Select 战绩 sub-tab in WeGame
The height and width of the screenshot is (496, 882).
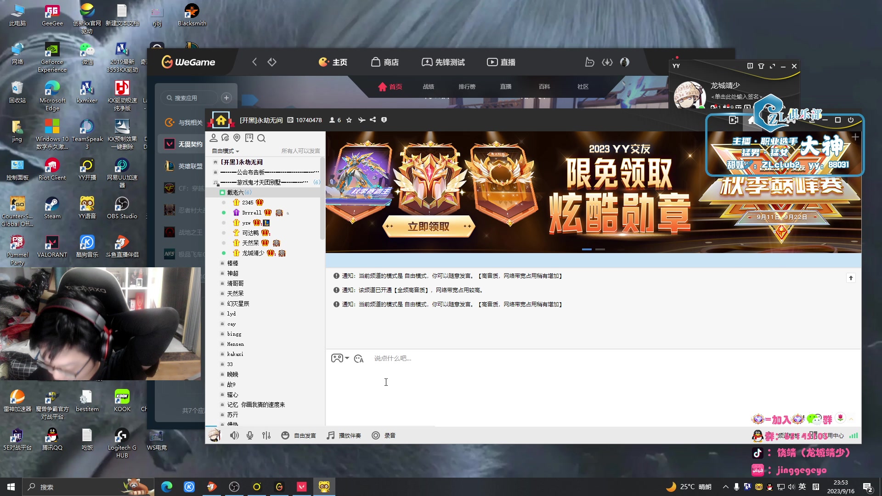429,86
